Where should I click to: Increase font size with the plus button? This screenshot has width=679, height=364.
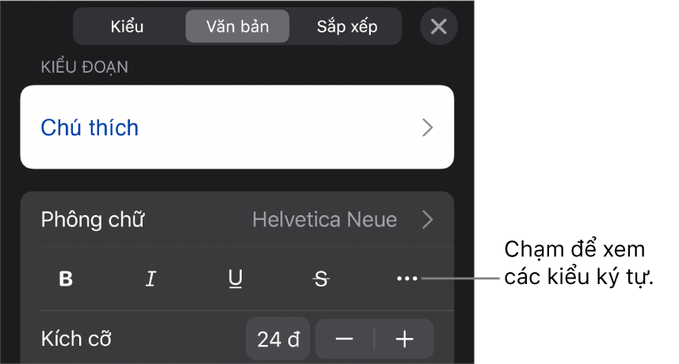404,339
